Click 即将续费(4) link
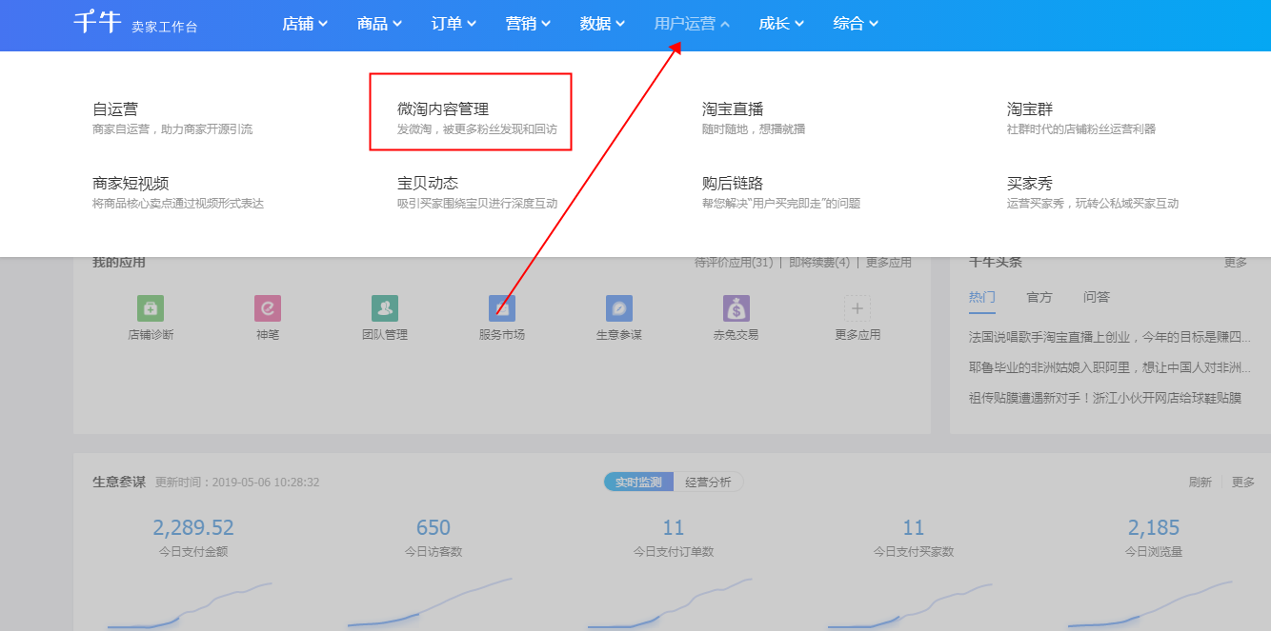This screenshot has width=1271, height=631. click(x=819, y=263)
